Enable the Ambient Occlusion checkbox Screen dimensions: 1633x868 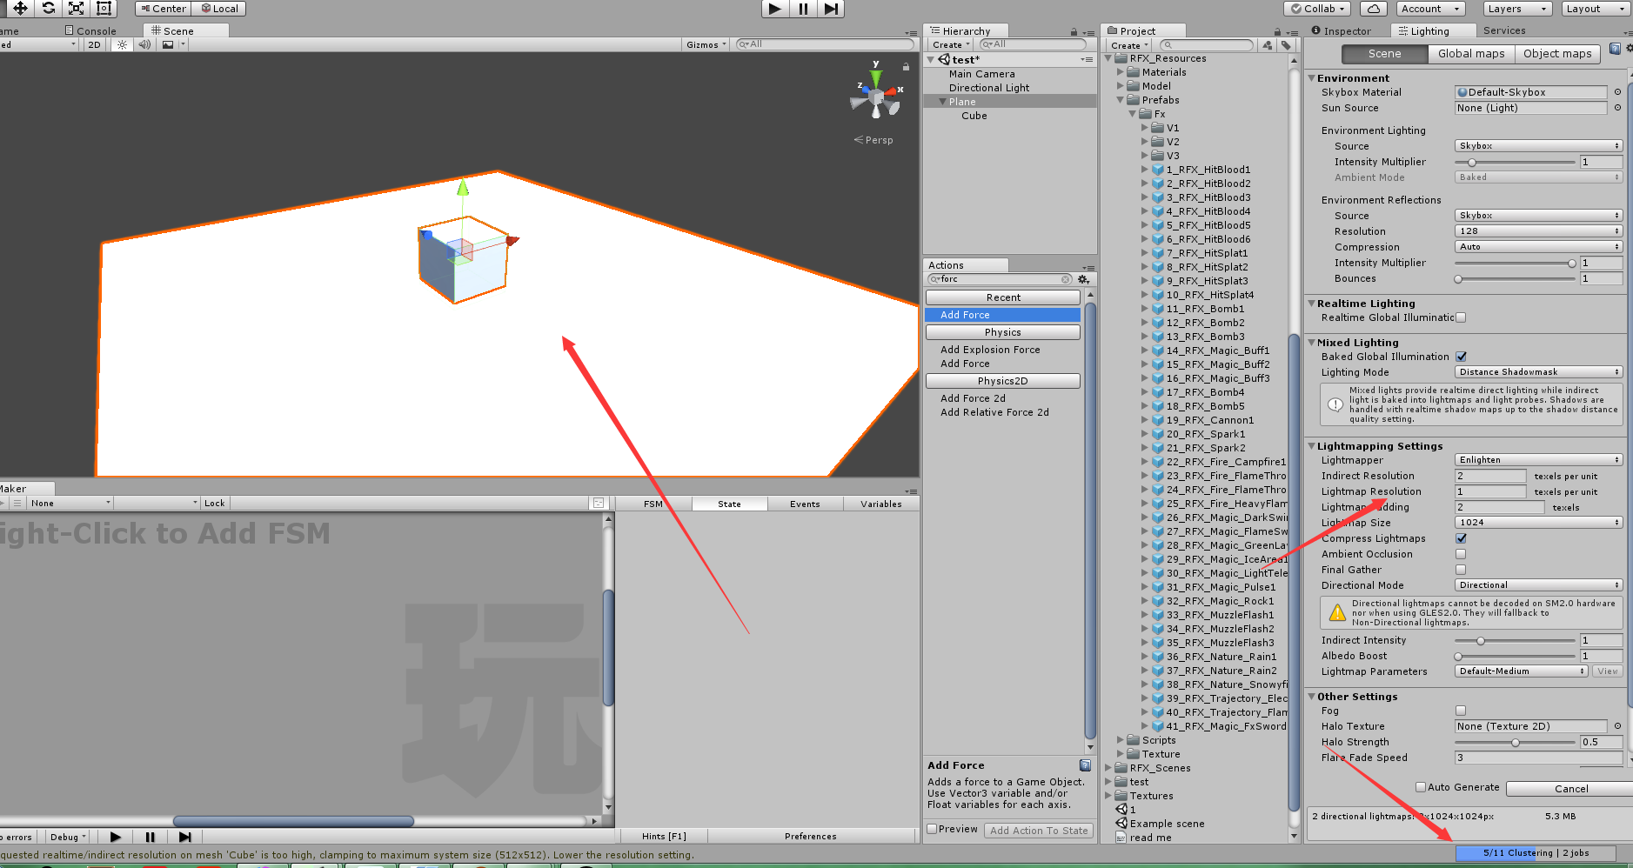1461,554
